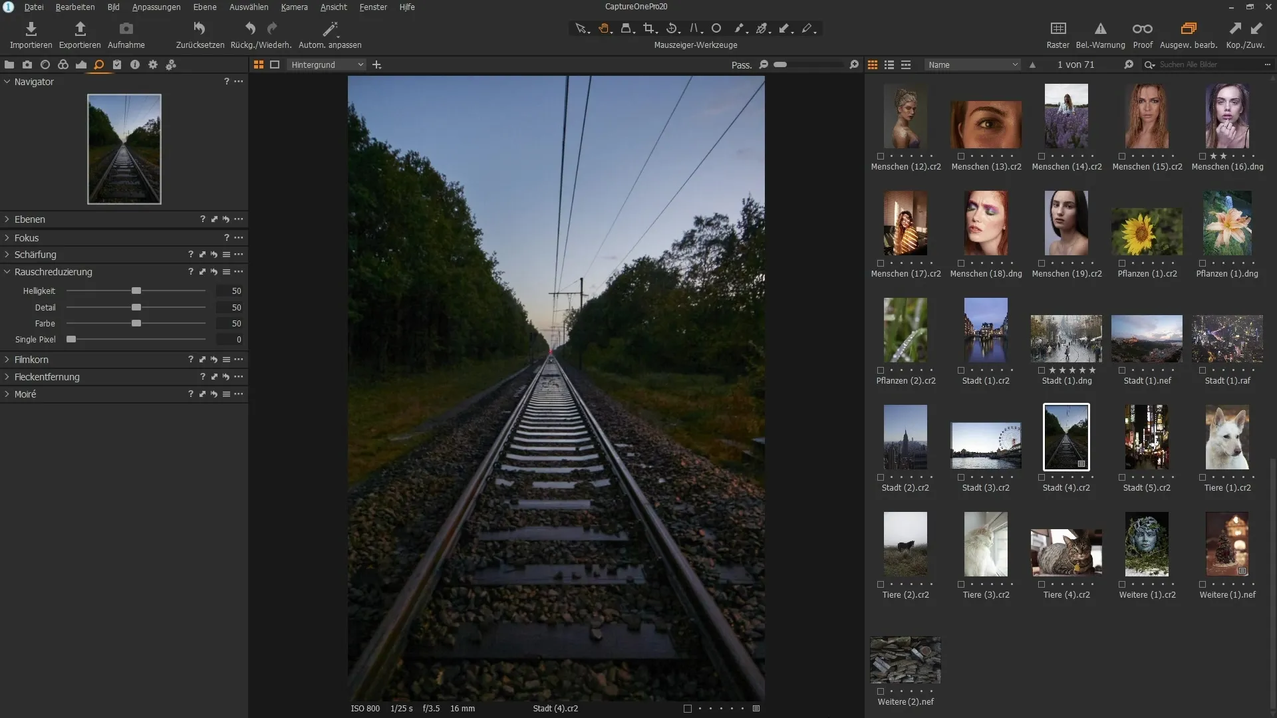Select the crop tool
Screen dimensions: 1277x718
pos(650,29)
